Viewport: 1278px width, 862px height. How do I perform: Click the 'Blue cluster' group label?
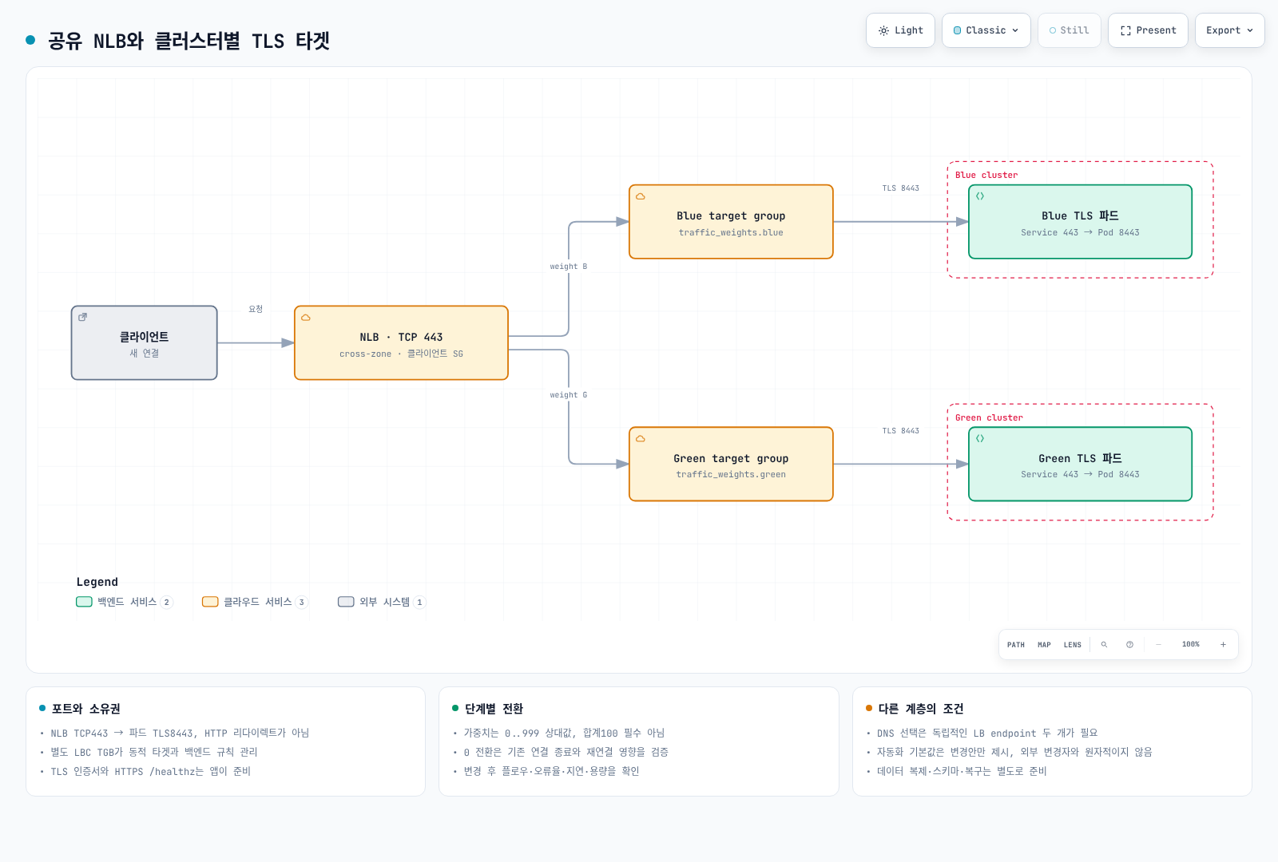(986, 176)
